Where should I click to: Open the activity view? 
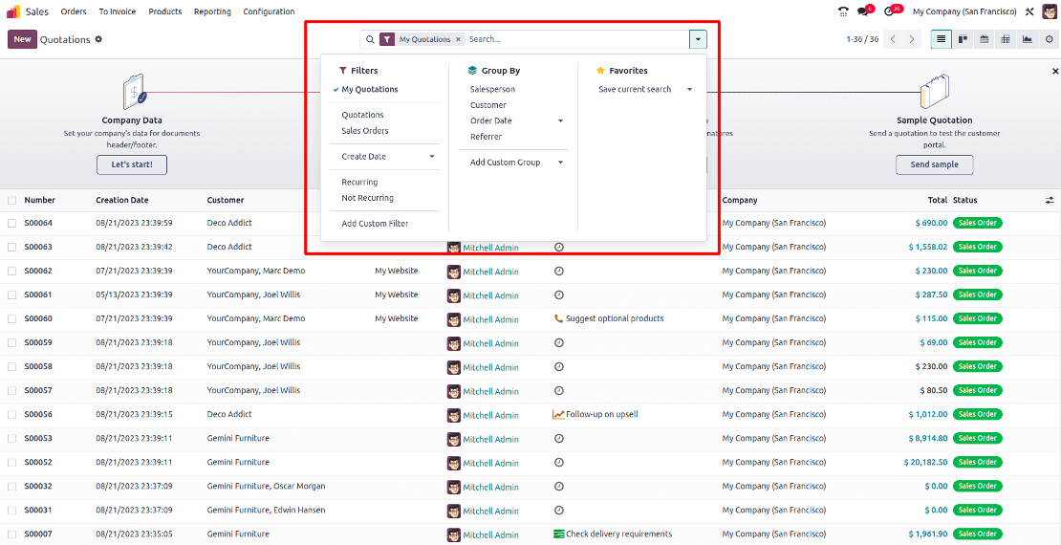click(x=1049, y=39)
